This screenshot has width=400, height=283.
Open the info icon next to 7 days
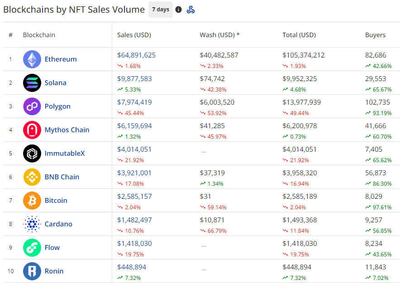click(x=179, y=10)
